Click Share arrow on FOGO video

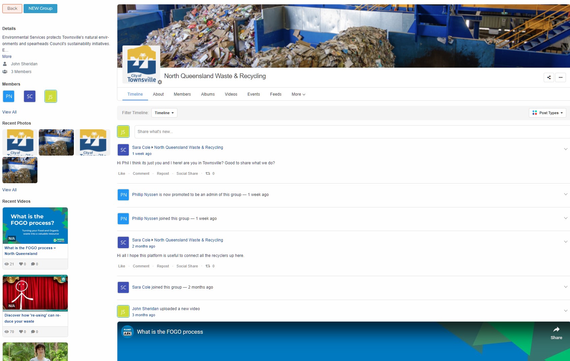[x=556, y=332]
